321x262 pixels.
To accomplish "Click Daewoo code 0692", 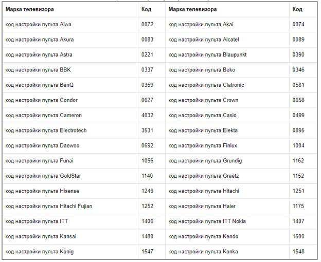I will 147,145.
